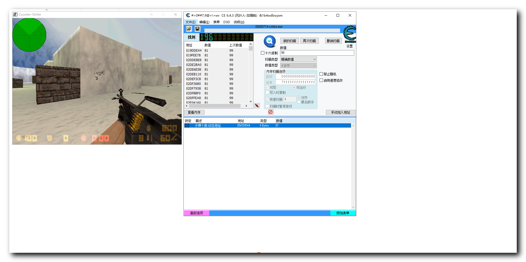Screen dimensions: 526x262
Task: Select address row 02DFFEA8
Action: tap(217, 98)
